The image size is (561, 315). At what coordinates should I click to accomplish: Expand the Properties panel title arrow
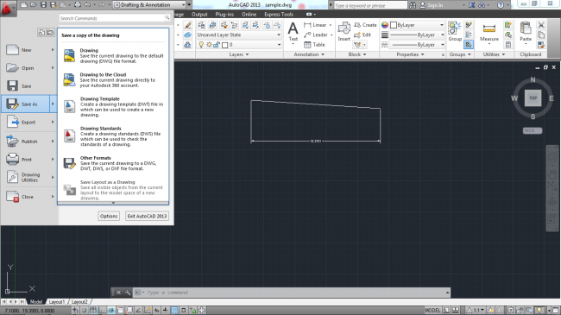[423, 54]
